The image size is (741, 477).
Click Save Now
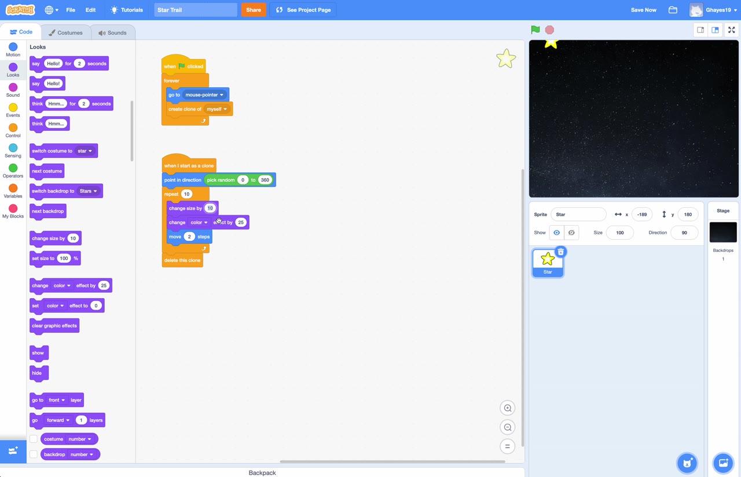pos(644,9)
